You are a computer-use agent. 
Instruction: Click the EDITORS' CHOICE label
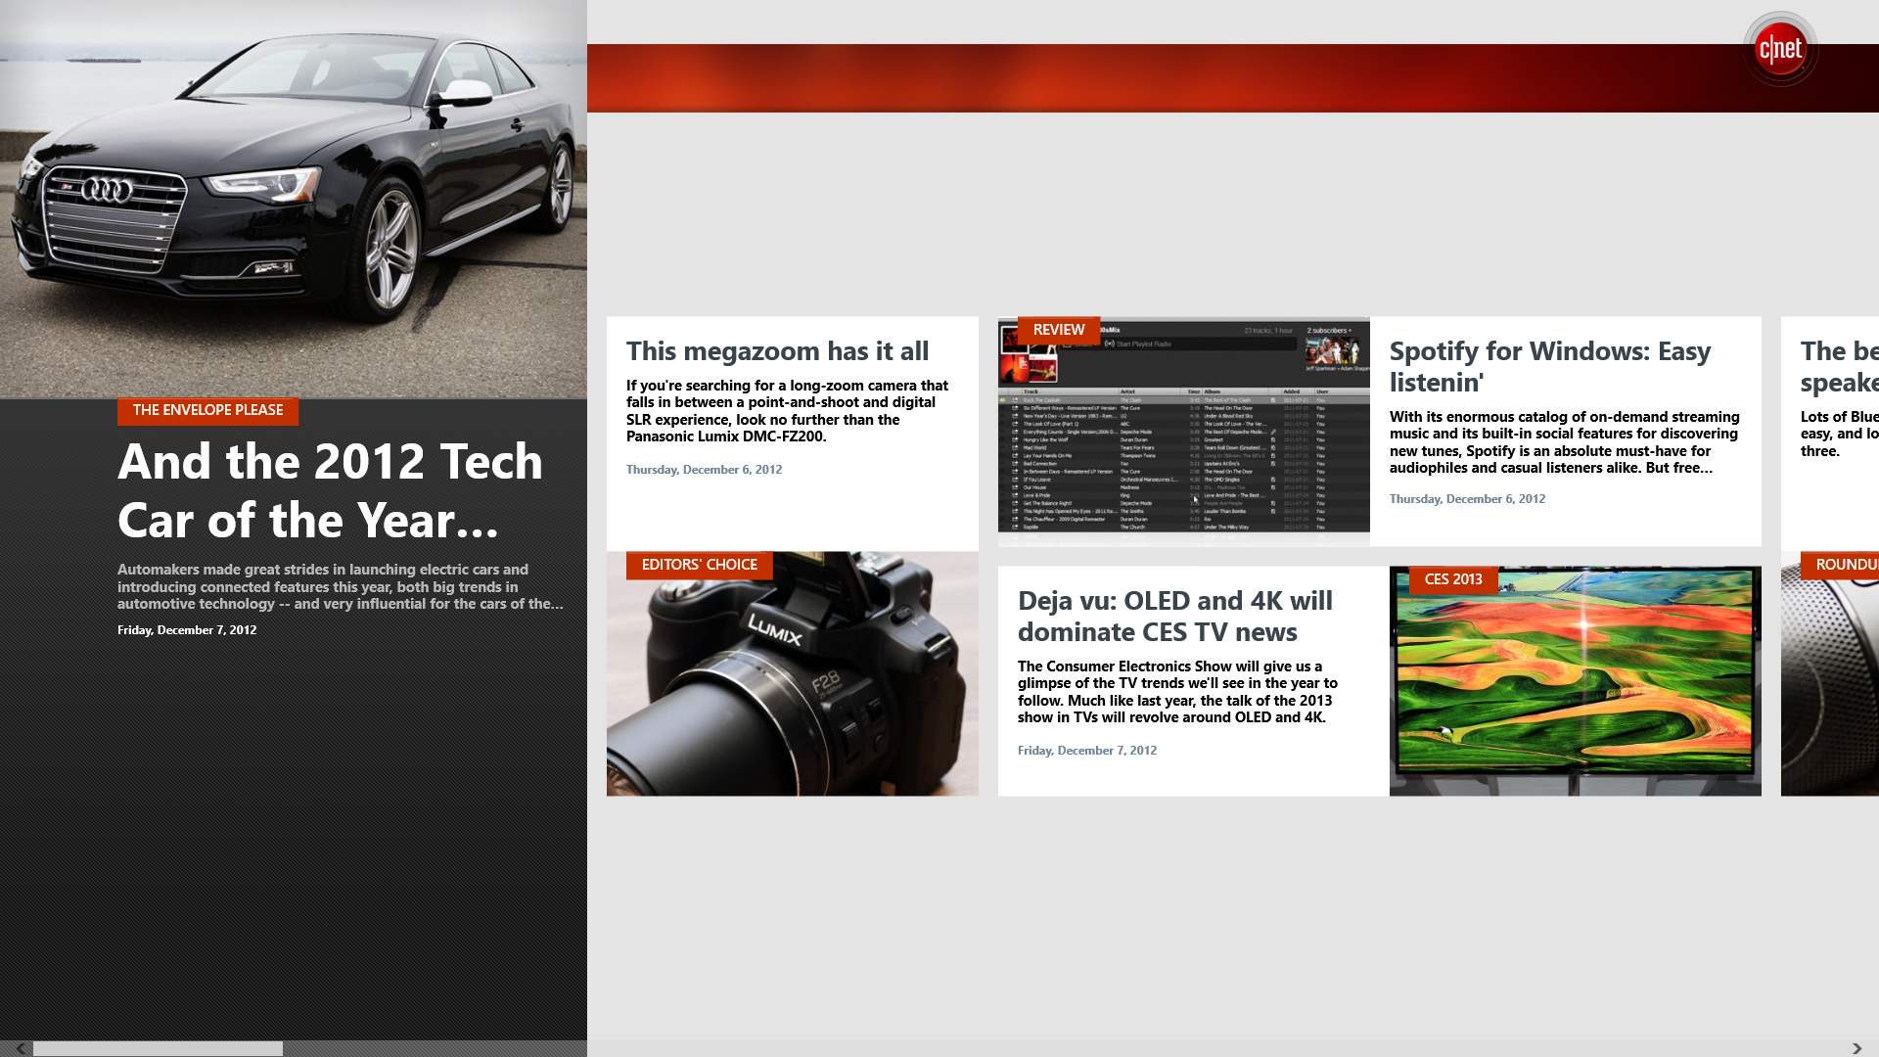[x=699, y=565]
